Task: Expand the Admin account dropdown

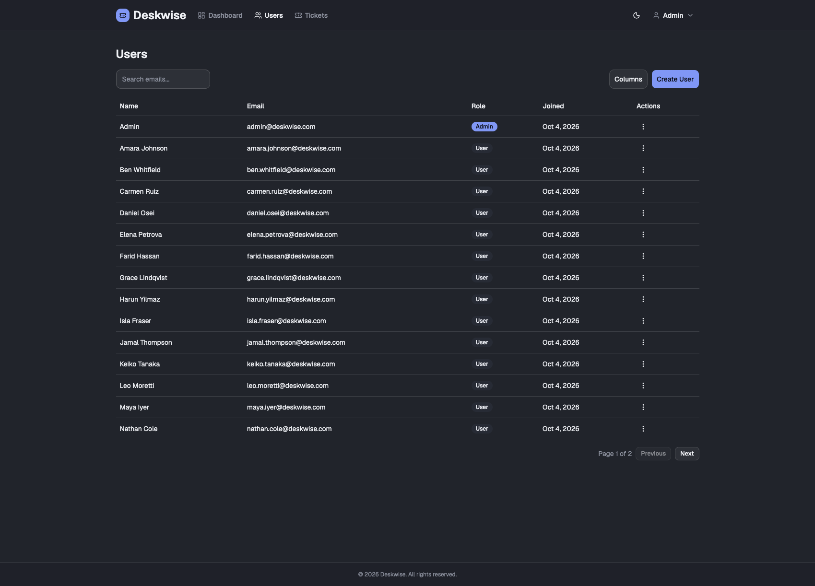Action: 673,15
